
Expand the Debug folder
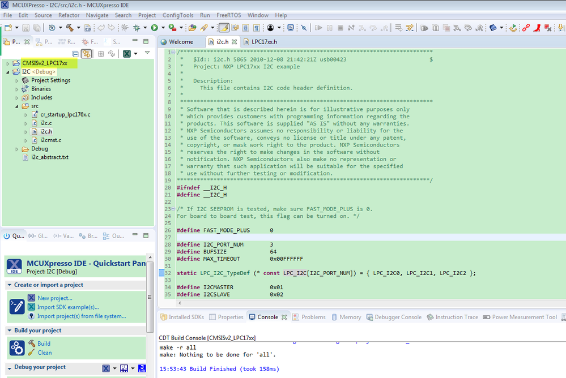click(16, 149)
